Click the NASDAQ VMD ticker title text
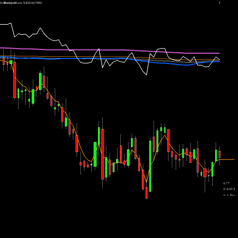 pyautogui.click(x=32, y=3)
